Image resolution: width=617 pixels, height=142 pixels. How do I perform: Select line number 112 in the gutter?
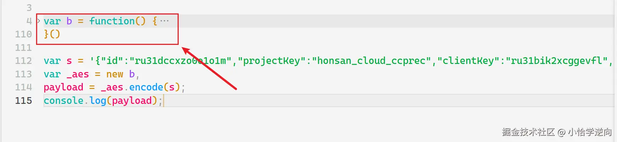[x=23, y=61]
